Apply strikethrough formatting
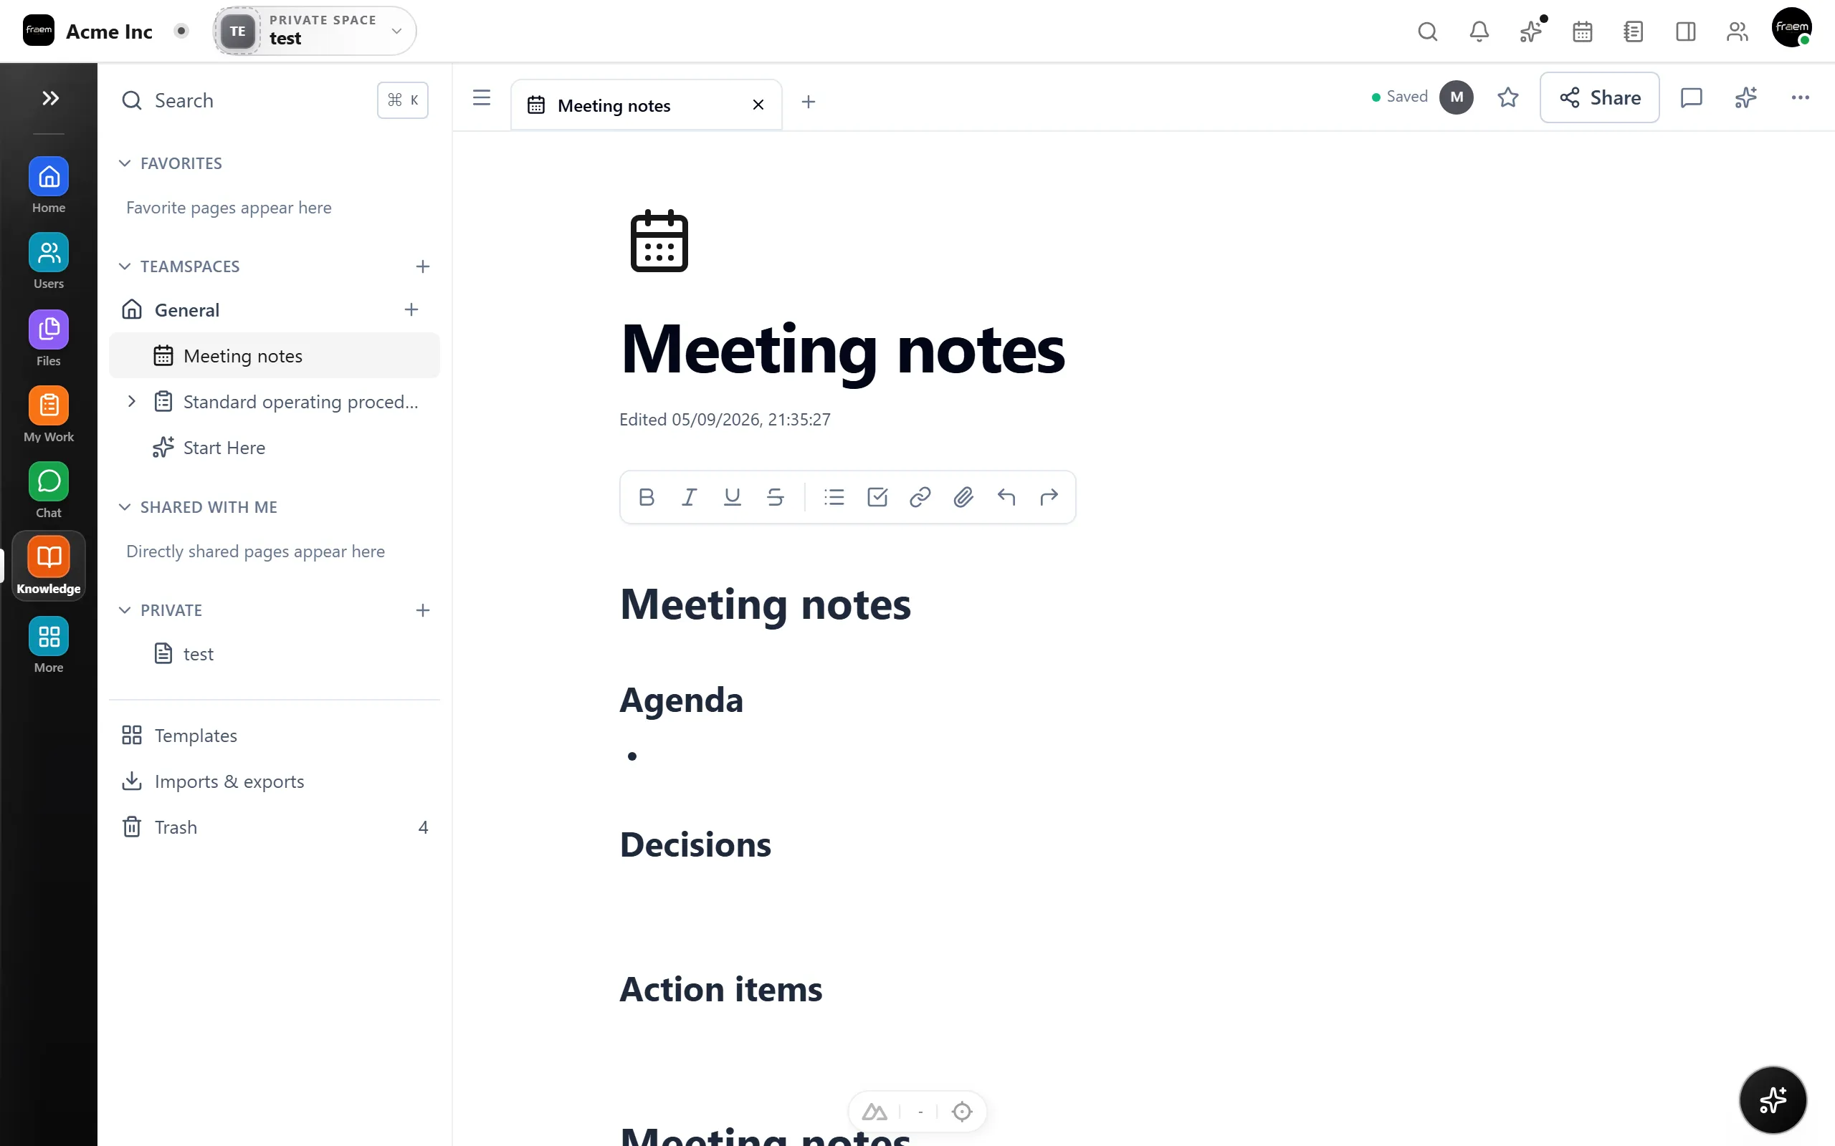The height and width of the screenshot is (1146, 1835). point(775,497)
